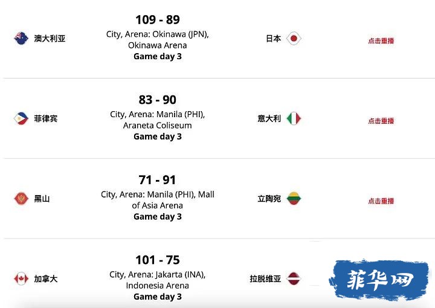Select the Philippines flag icon

click(21, 118)
